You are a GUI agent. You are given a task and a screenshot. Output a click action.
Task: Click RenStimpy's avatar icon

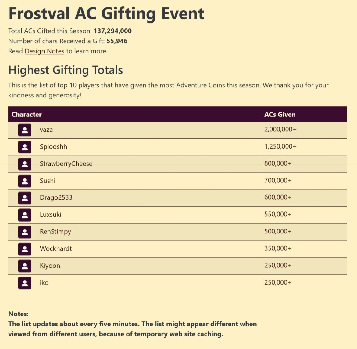[25, 232]
